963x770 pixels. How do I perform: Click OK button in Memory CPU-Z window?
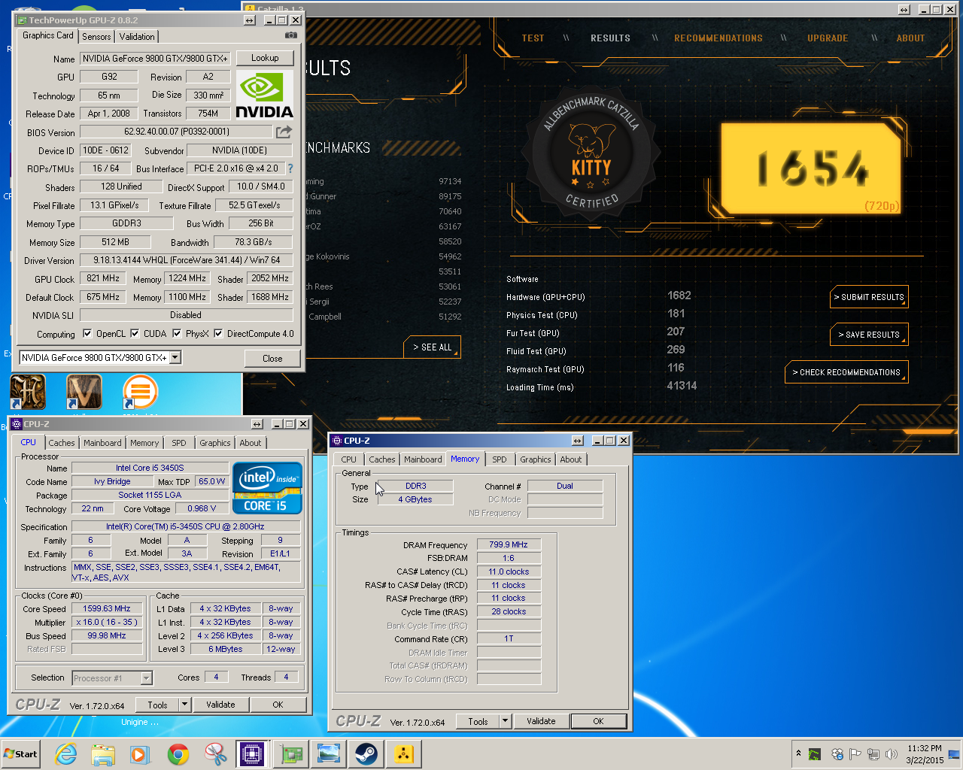click(x=598, y=721)
